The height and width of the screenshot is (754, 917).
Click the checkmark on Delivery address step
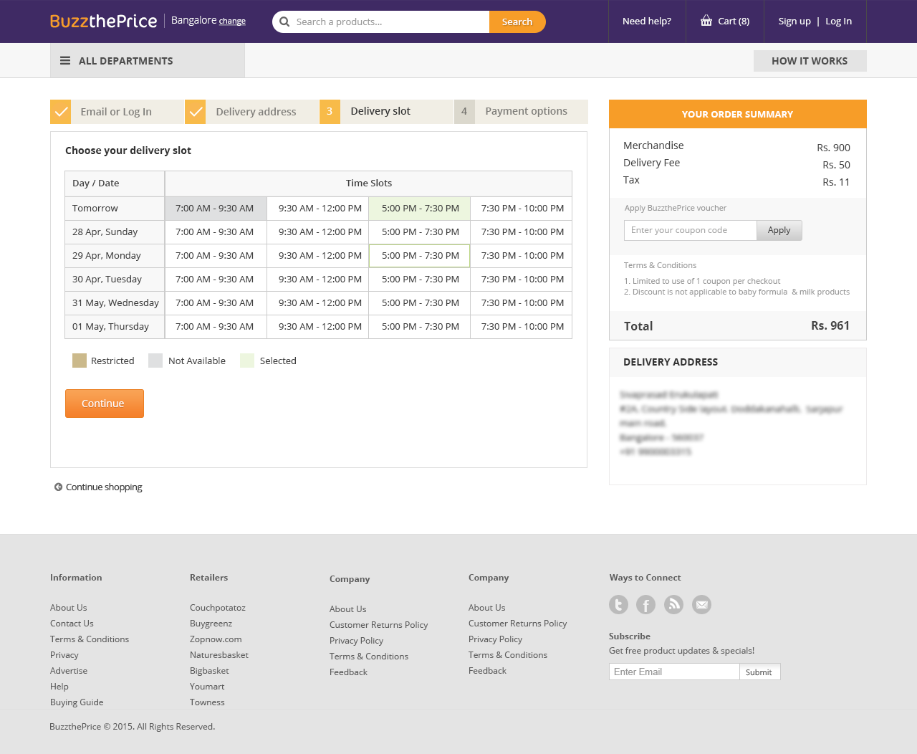point(196,112)
